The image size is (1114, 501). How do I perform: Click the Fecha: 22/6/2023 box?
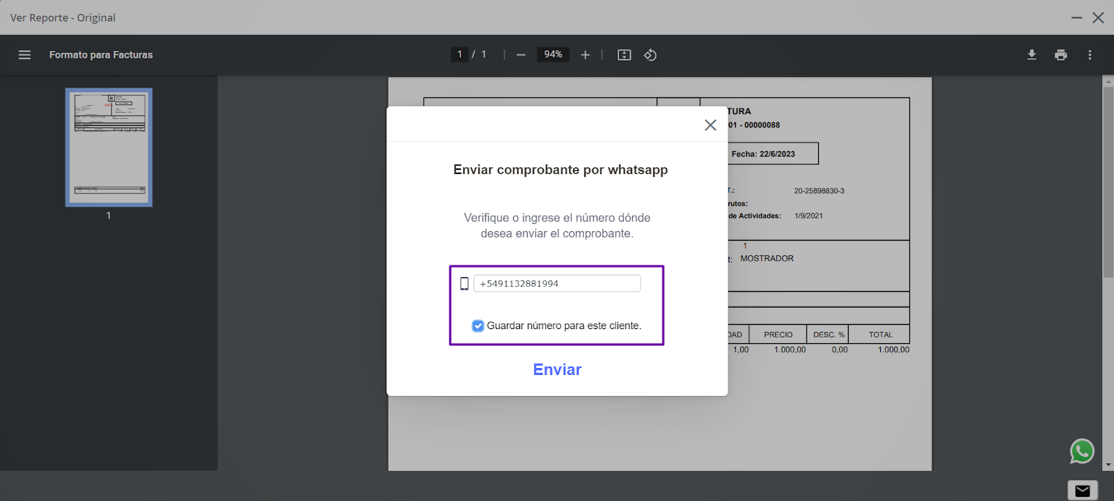click(773, 154)
